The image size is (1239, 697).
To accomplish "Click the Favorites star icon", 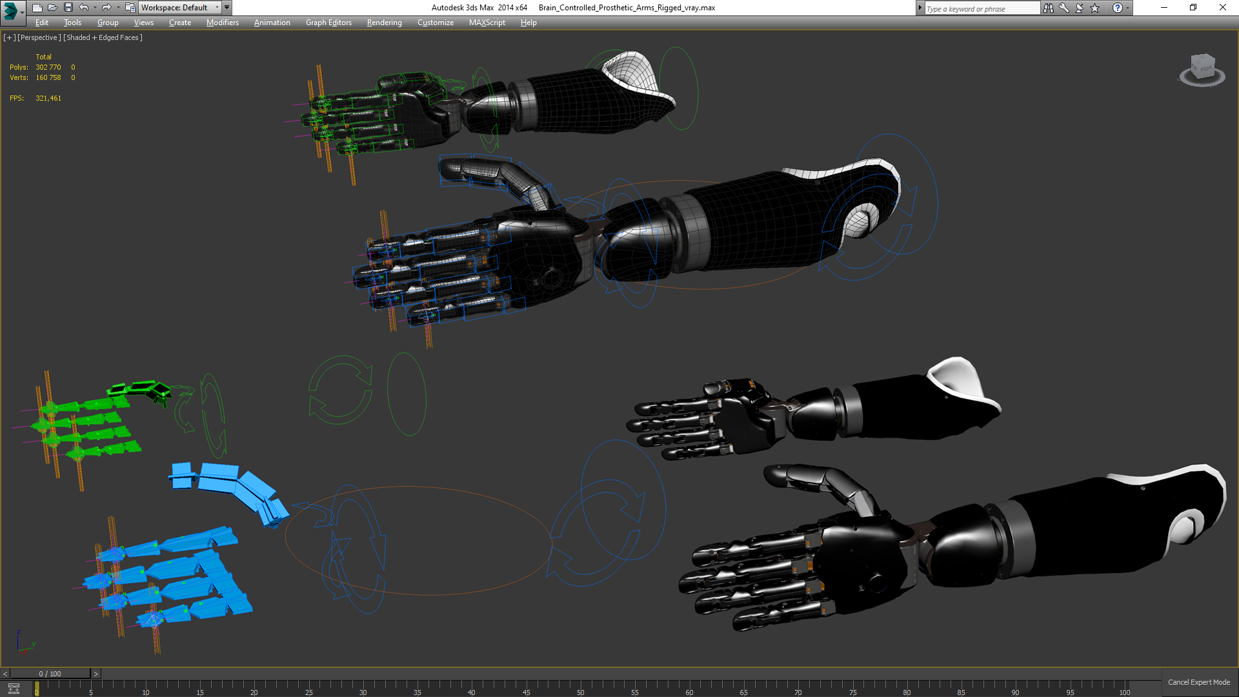I will point(1095,8).
